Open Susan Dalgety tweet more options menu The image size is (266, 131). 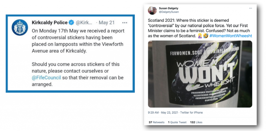[250, 8]
